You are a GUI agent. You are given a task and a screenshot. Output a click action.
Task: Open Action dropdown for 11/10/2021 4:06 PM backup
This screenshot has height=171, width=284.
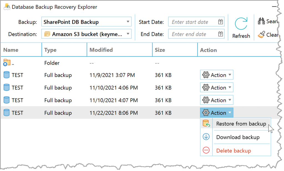point(217,88)
